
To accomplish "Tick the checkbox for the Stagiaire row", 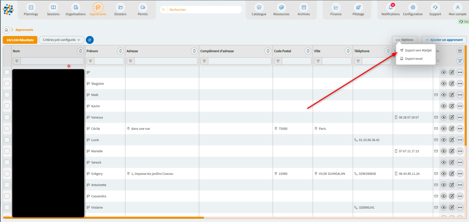I will pos(7,84).
